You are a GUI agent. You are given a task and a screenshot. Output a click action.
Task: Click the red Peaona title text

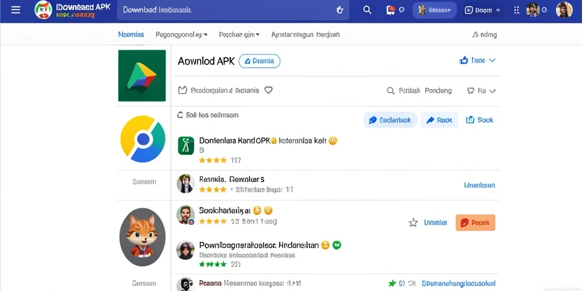tap(210, 283)
